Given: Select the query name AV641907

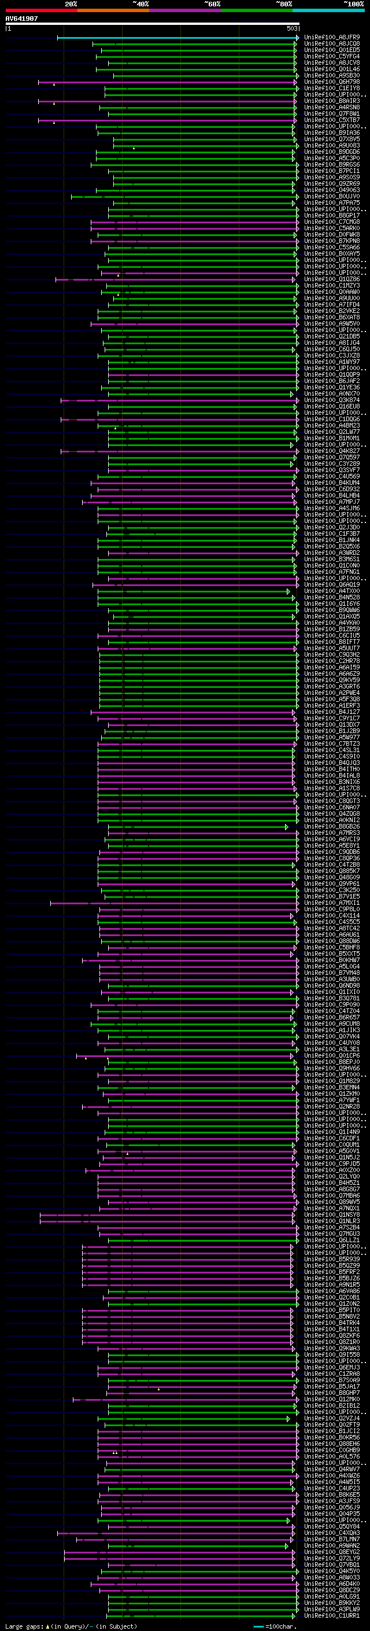Looking at the screenshot, I should coord(21,19).
